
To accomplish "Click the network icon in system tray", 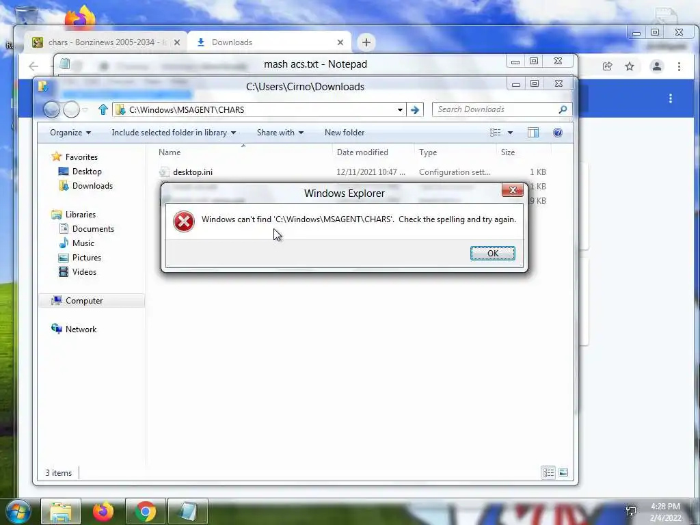I will tap(631, 511).
